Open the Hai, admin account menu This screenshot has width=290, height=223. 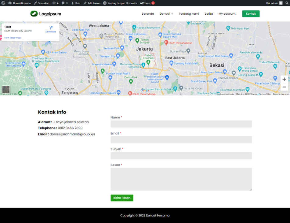[274, 3]
